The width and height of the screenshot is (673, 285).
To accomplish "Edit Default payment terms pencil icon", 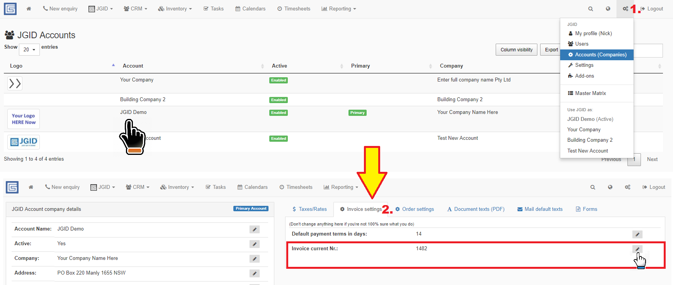I will point(637,234).
